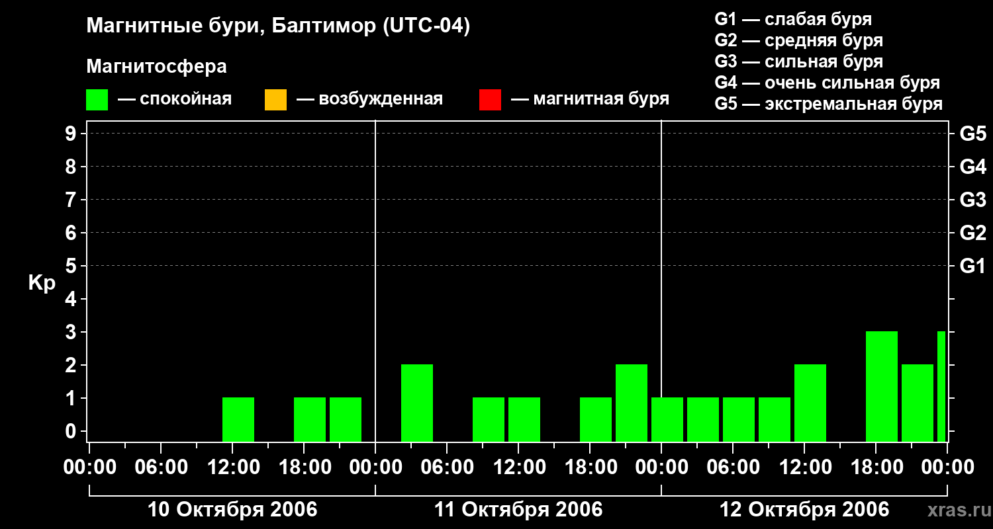
Task: Click the Kp 2 bar at 21:00 on 12 Октября
Action: coord(918,403)
